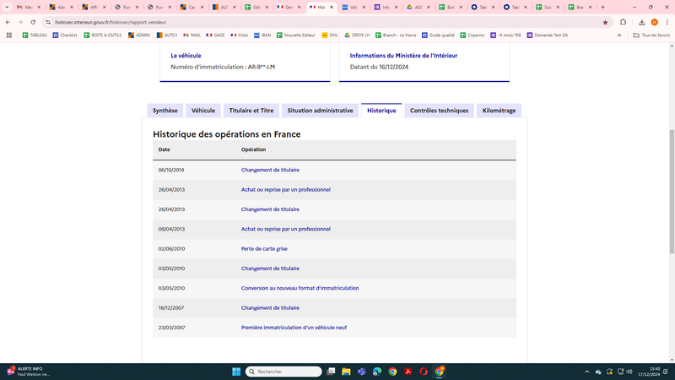The image size is (675, 380).
Task: Open Microsoft Teams from the taskbar
Action: (362, 372)
